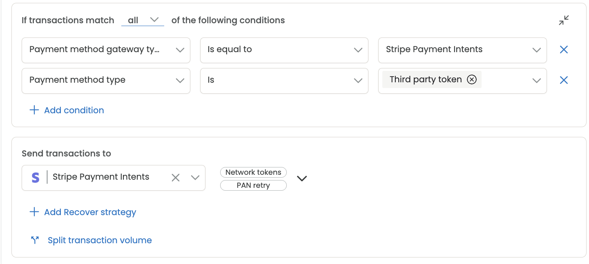
Task: Open the Stripe Payment Intents value dropdown
Action: [x=462, y=50]
